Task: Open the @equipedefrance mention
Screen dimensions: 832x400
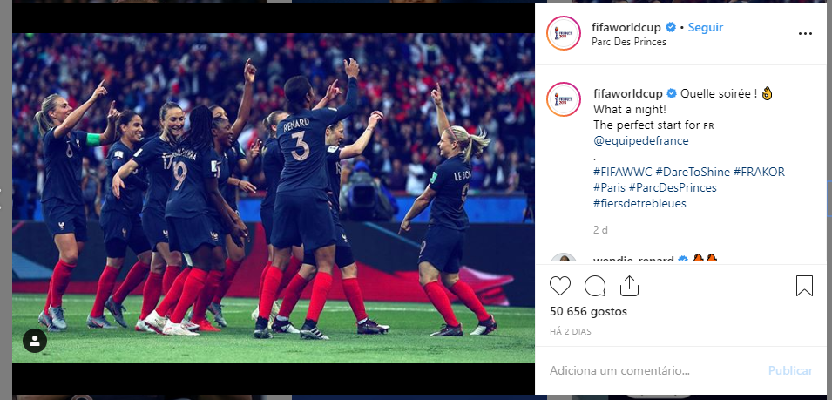Action: (641, 140)
